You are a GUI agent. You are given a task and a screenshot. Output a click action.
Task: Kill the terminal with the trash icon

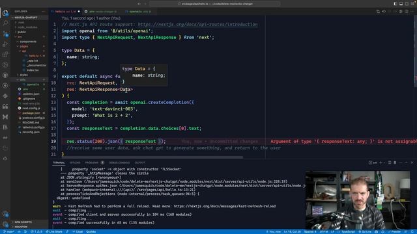point(395,162)
